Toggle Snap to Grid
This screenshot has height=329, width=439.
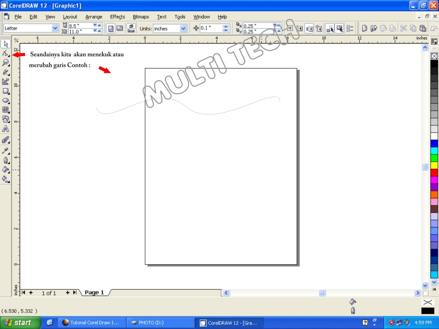290,28
